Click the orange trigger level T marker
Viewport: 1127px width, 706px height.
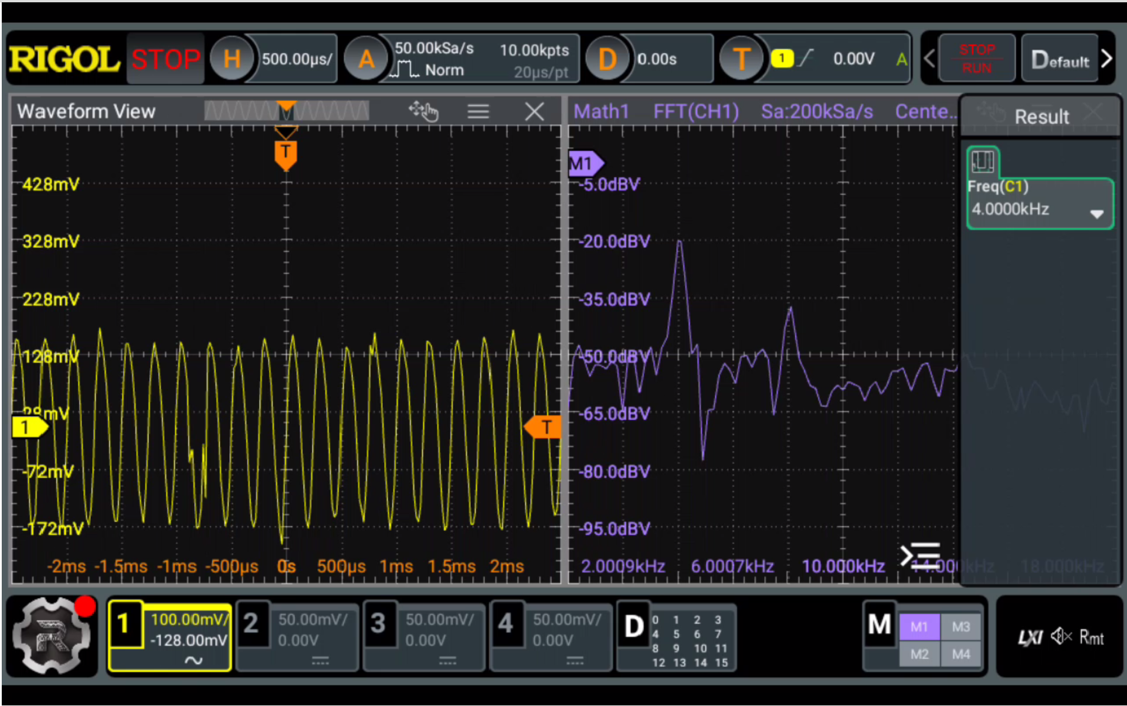point(542,427)
